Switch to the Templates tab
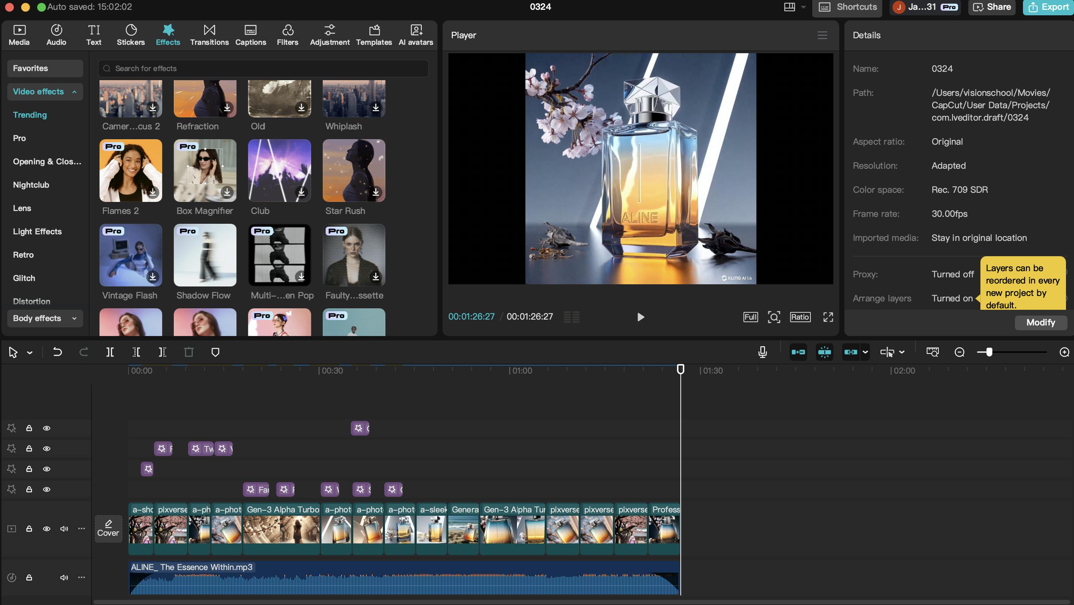Image resolution: width=1074 pixels, height=605 pixels. [374, 35]
